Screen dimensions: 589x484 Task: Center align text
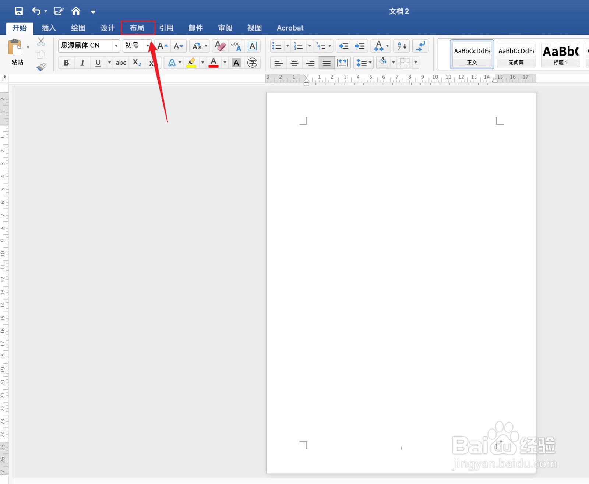(x=294, y=63)
